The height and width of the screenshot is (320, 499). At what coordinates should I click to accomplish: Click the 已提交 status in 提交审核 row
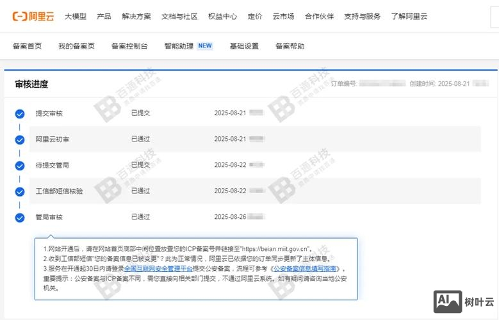(141, 113)
